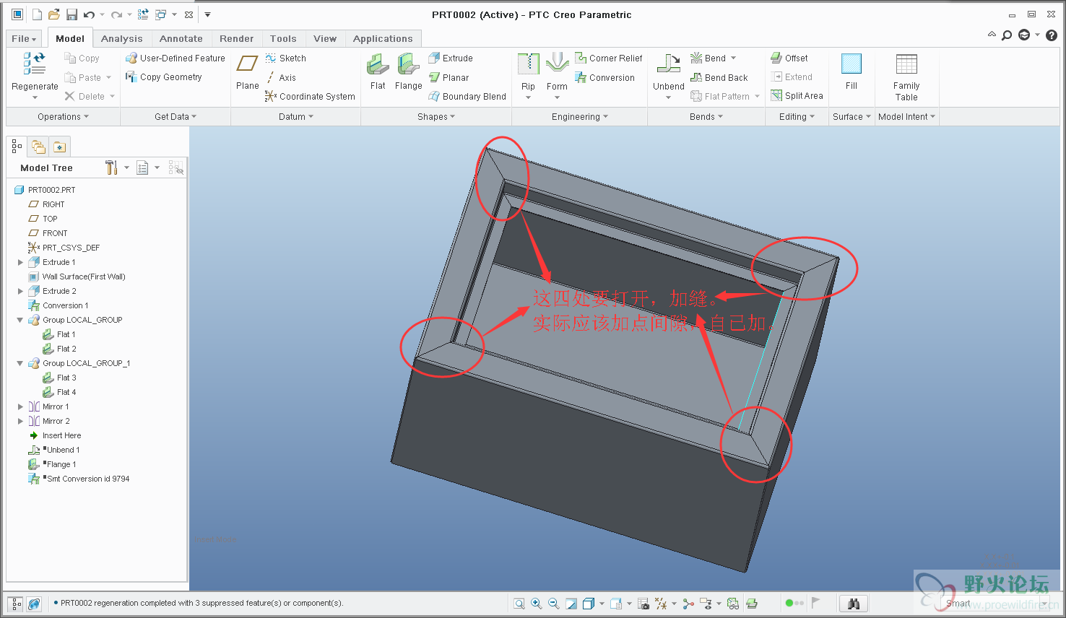1066x618 pixels.
Task: Click the Unbend tool icon
Action: pos(669,64)
